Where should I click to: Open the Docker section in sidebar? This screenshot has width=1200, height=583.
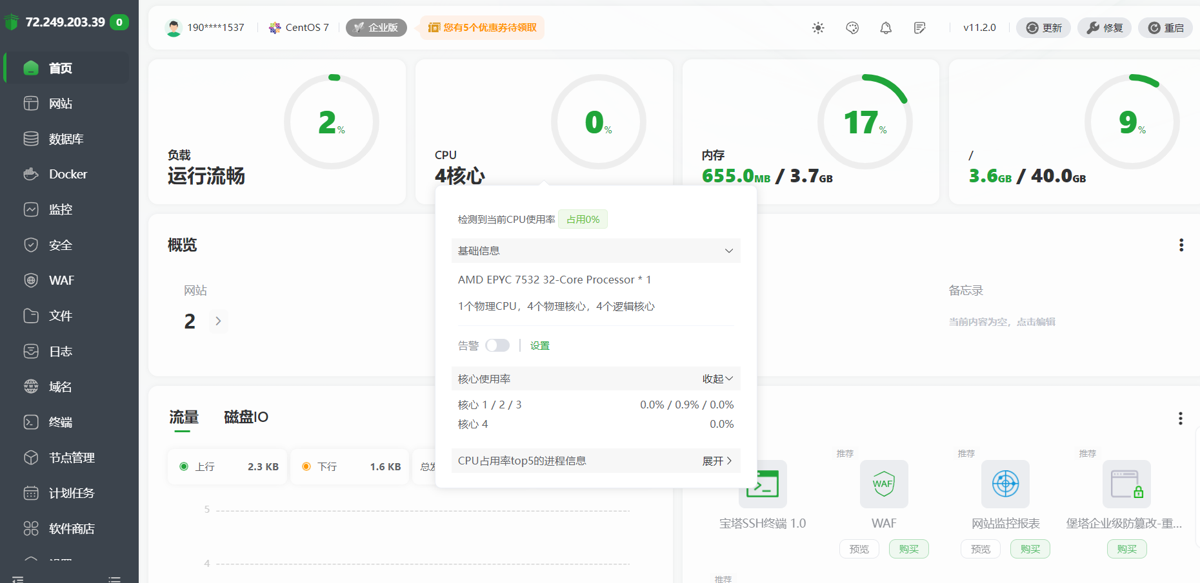tap(67, 174)
